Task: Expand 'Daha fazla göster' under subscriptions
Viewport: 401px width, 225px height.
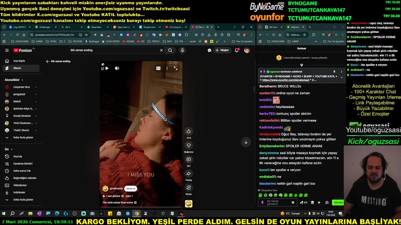Action: 21,137
